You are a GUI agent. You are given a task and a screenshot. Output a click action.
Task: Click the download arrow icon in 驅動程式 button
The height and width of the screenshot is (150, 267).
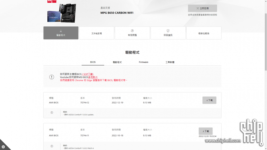61,31
